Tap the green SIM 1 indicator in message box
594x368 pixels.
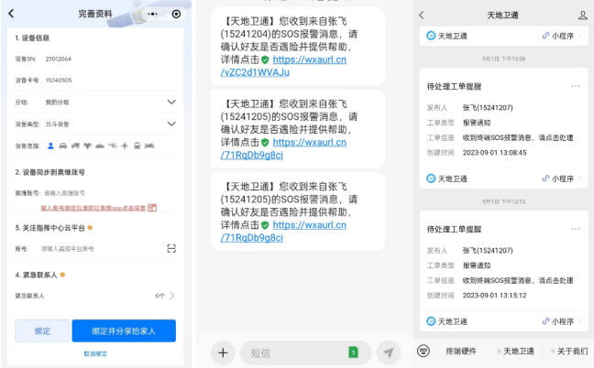353,352
